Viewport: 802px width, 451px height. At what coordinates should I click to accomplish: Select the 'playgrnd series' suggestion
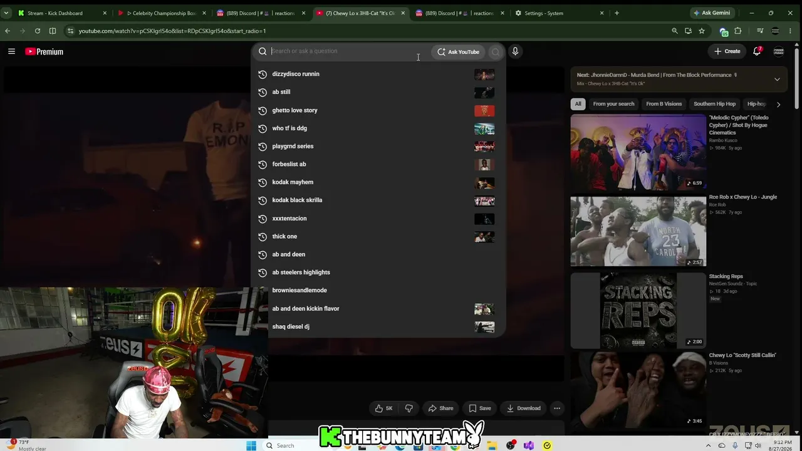point(378,147)
